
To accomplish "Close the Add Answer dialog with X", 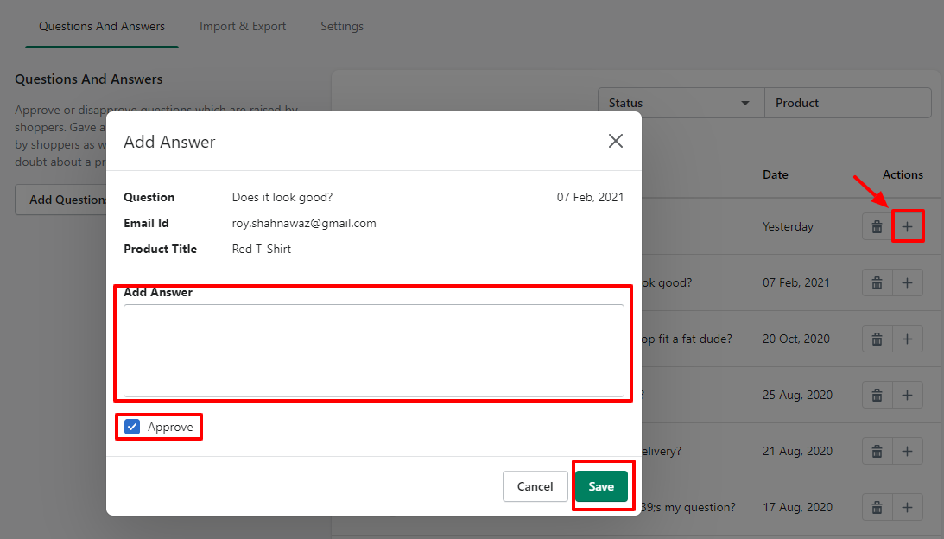I will [615, 141].
